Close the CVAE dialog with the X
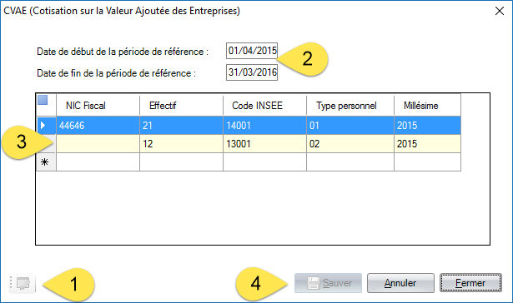 (500, 11)
